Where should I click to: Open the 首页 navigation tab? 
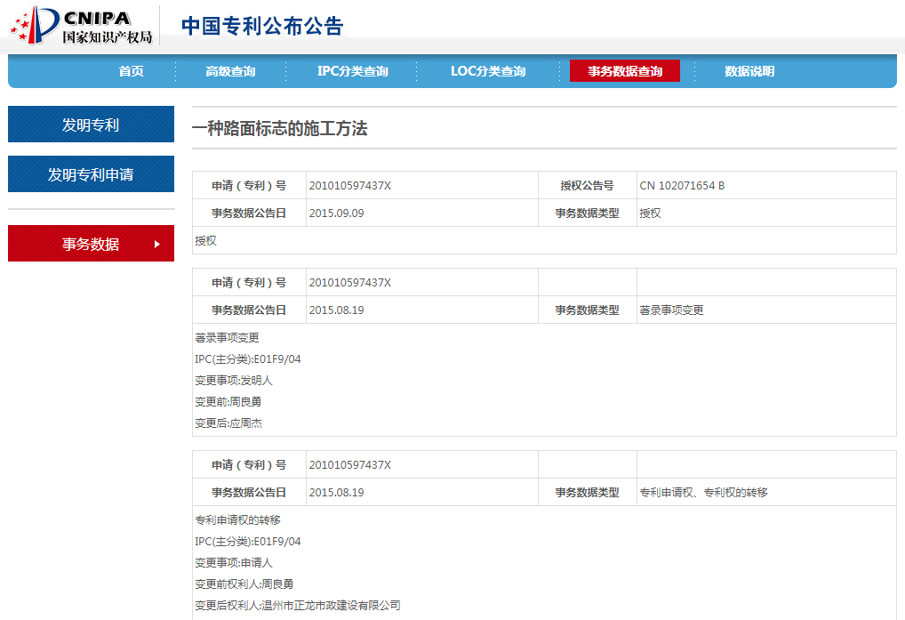click(131, 71)
